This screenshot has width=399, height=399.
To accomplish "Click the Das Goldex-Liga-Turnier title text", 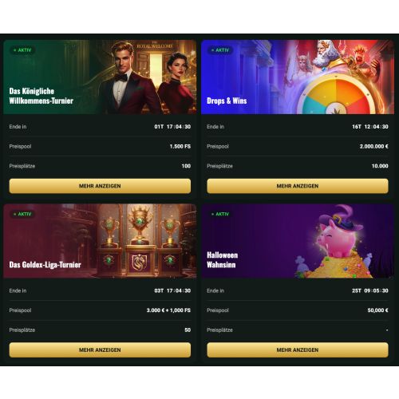I will [x=45, y=265].
